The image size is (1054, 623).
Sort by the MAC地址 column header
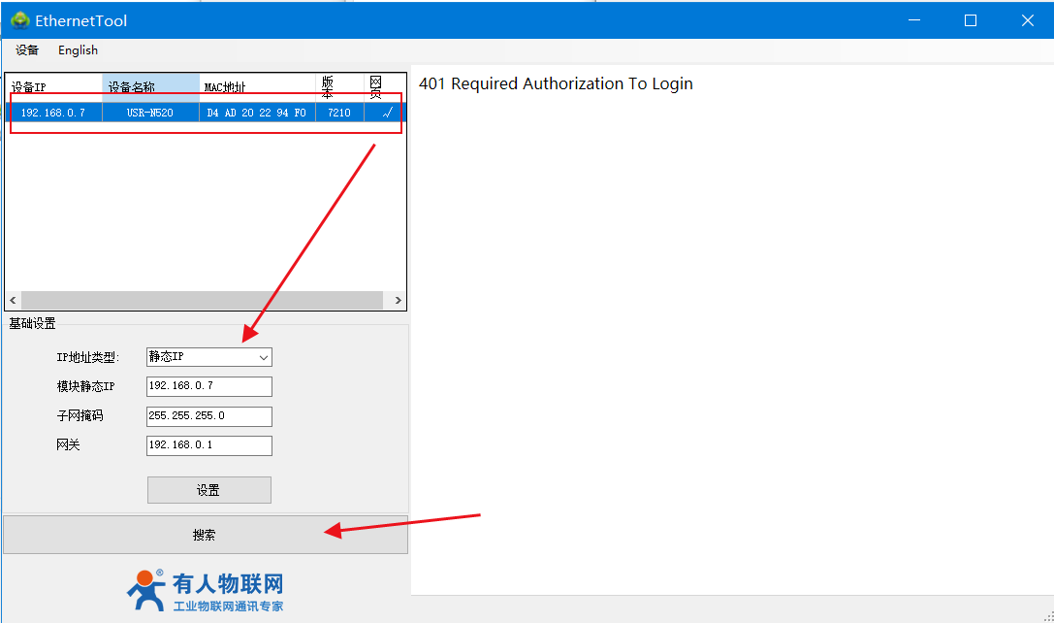point(257,87)
